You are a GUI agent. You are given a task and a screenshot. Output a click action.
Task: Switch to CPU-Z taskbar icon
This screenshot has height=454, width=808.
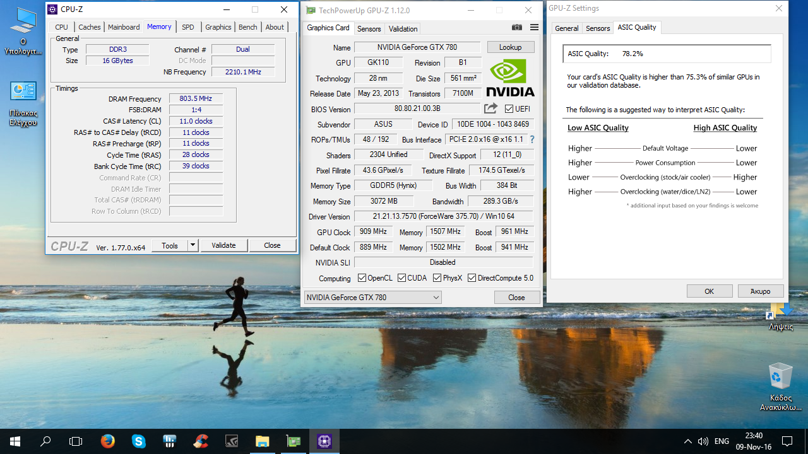click(324, 441)
